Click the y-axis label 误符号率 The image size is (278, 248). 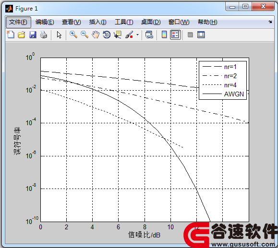click(17, 141)
